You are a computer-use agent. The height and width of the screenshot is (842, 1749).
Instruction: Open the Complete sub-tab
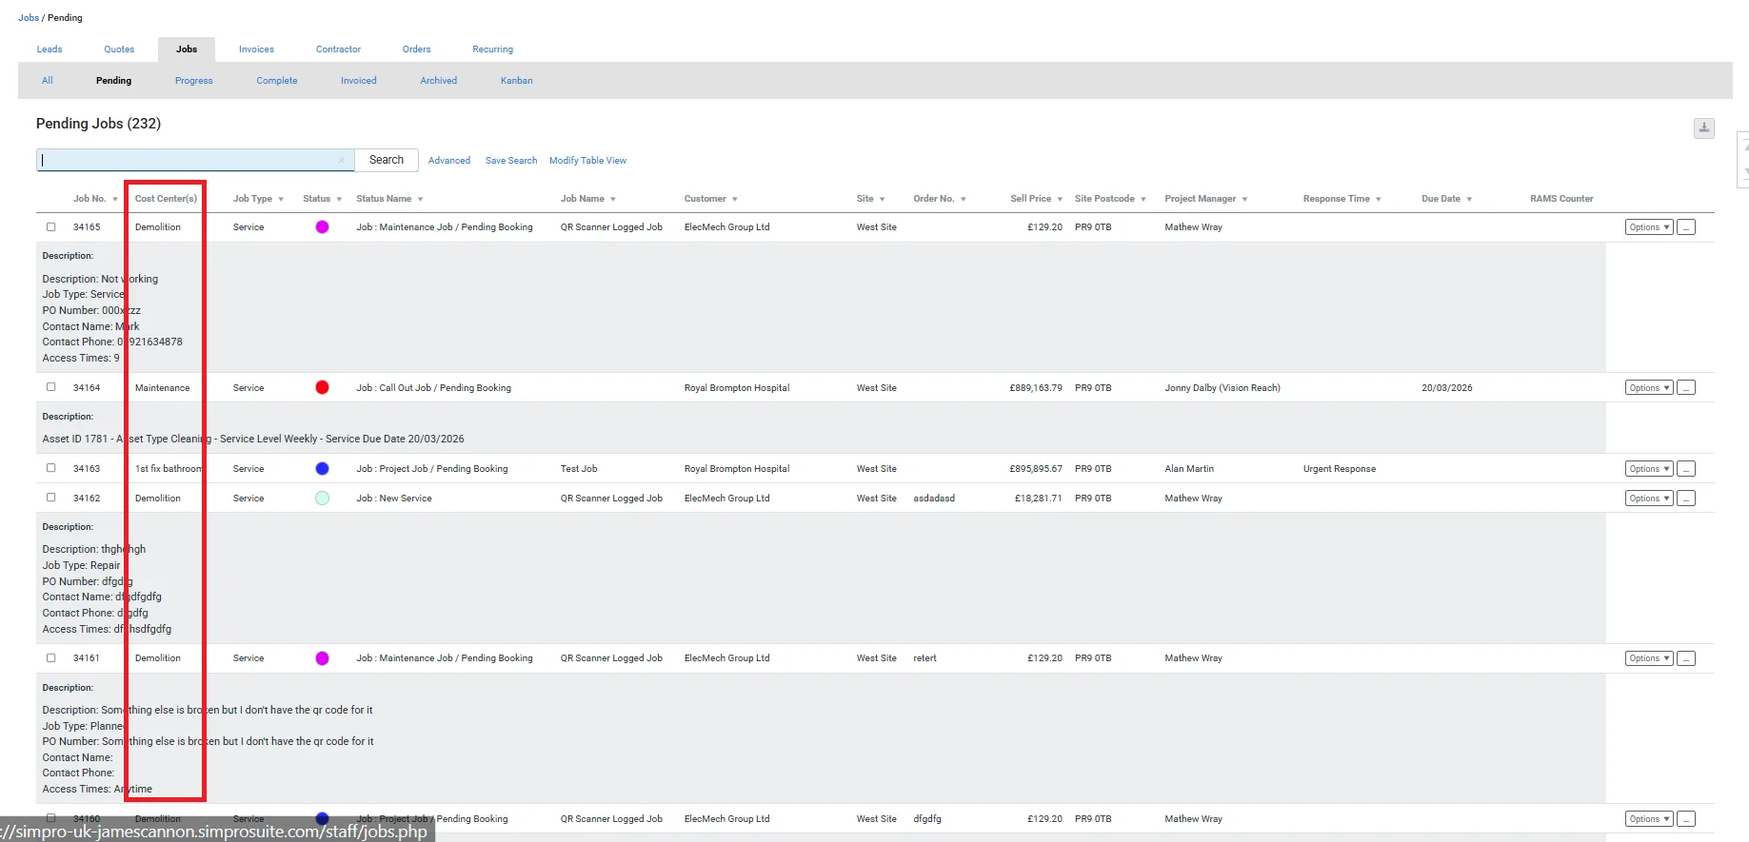[x=276, y=81]
